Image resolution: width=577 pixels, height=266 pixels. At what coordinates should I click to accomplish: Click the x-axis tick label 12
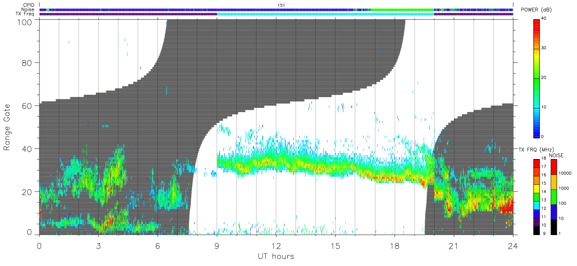tap(276, 245)
